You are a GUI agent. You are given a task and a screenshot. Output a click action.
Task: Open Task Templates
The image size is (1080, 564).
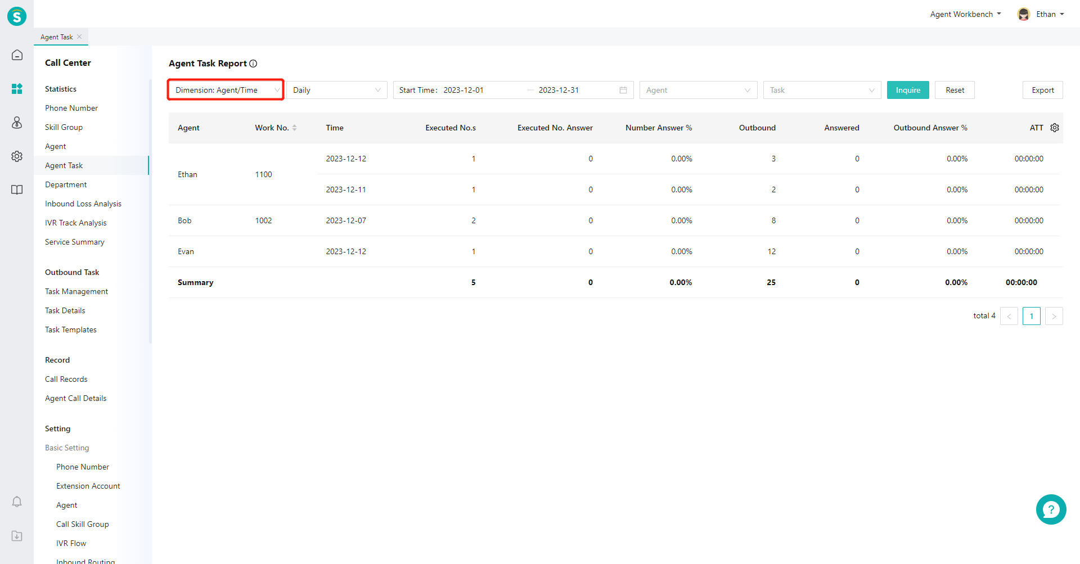click(71, 330)
